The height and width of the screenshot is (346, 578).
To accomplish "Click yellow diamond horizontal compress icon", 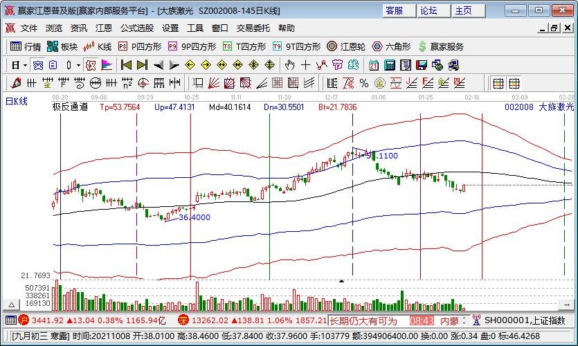I will [x=237, y=66].
